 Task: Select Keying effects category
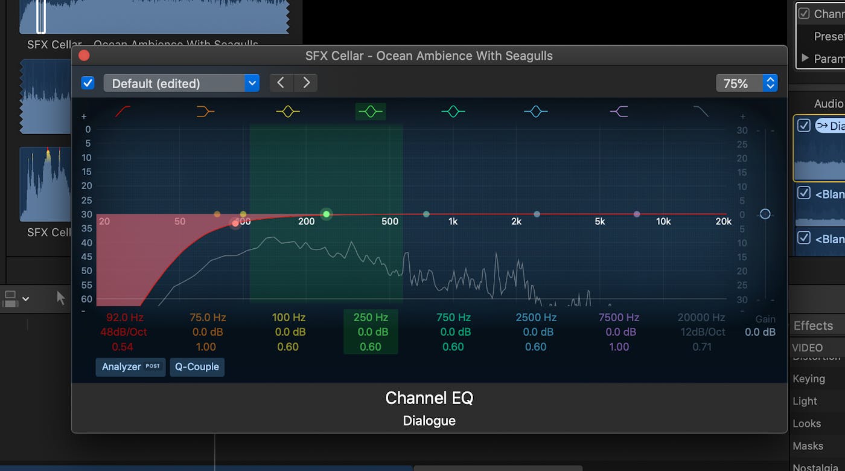click(x=808, y=379)
